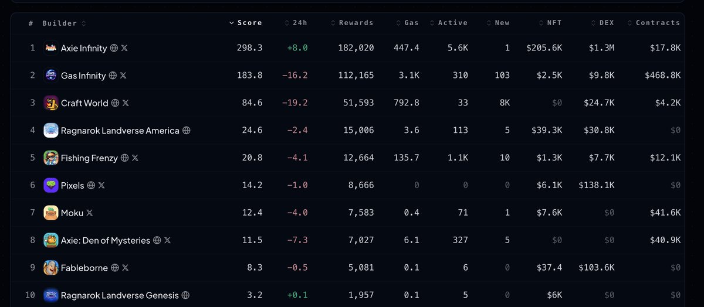The image size is (704, 307).
Task: Open Moku X profile icon
Action: point(90,213)
